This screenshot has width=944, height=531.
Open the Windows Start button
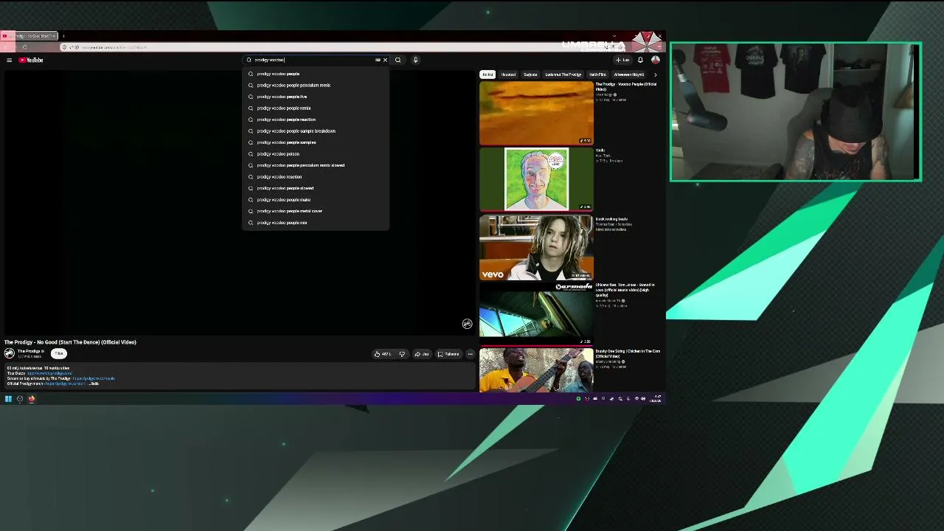point(8,399)
